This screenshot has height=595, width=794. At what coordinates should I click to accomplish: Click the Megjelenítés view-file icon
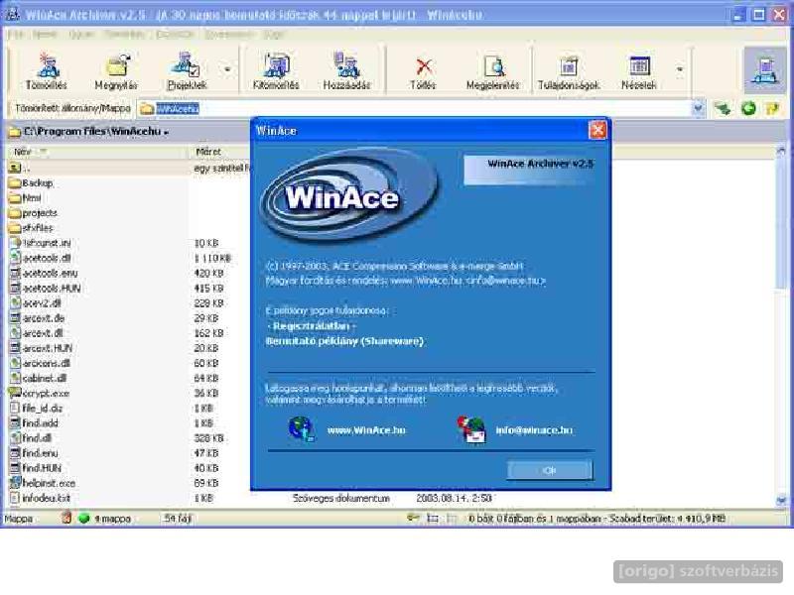pos(492,70)
